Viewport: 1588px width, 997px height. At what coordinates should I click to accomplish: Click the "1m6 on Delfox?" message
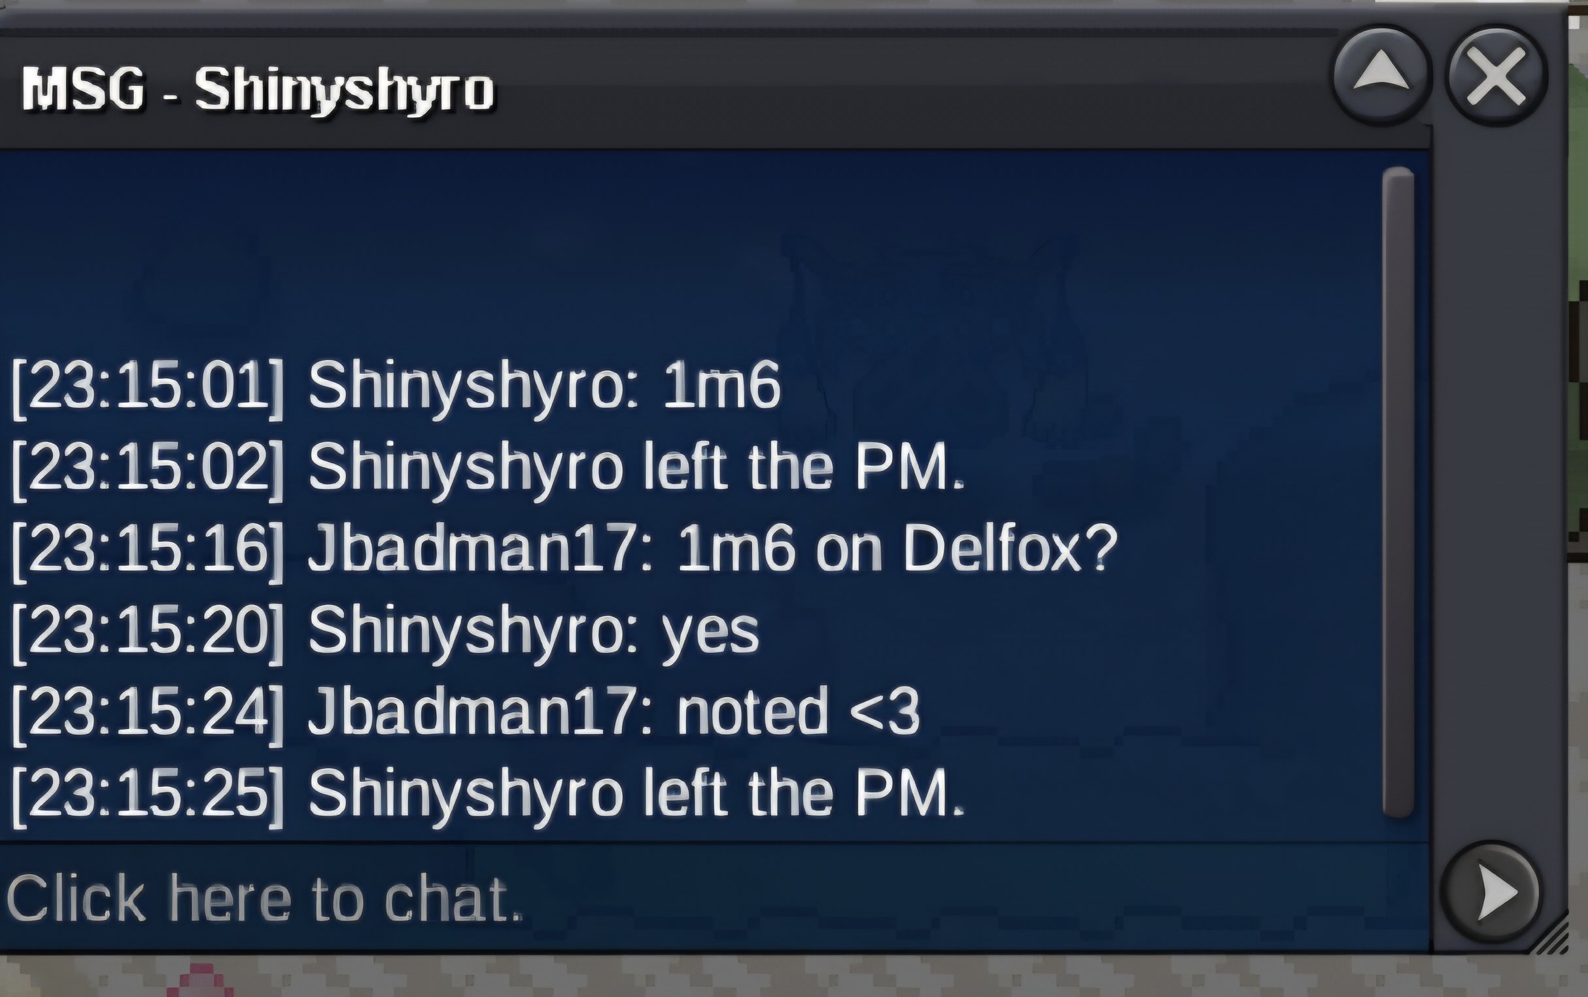coord(897,550)
